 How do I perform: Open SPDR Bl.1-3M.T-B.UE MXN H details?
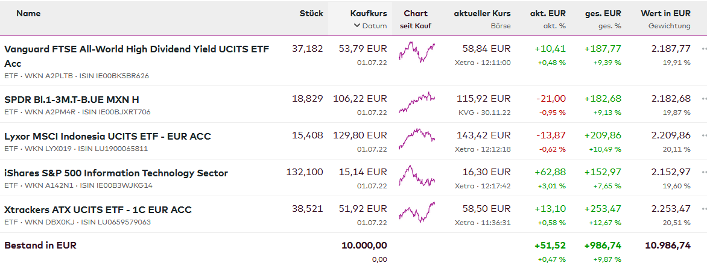coord(72,99)
